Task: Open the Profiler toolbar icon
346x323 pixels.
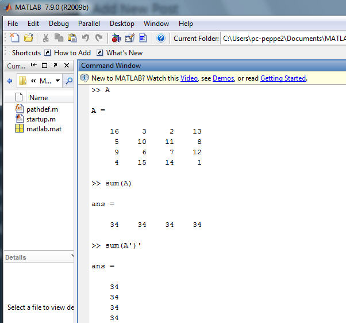Action: click(x=143, y=38)
